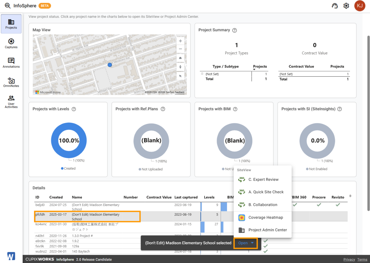Click the blue project marker on the map

pyautogui.click(x=110, y=65)
